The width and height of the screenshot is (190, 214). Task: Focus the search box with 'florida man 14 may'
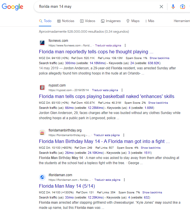point(95,7)
